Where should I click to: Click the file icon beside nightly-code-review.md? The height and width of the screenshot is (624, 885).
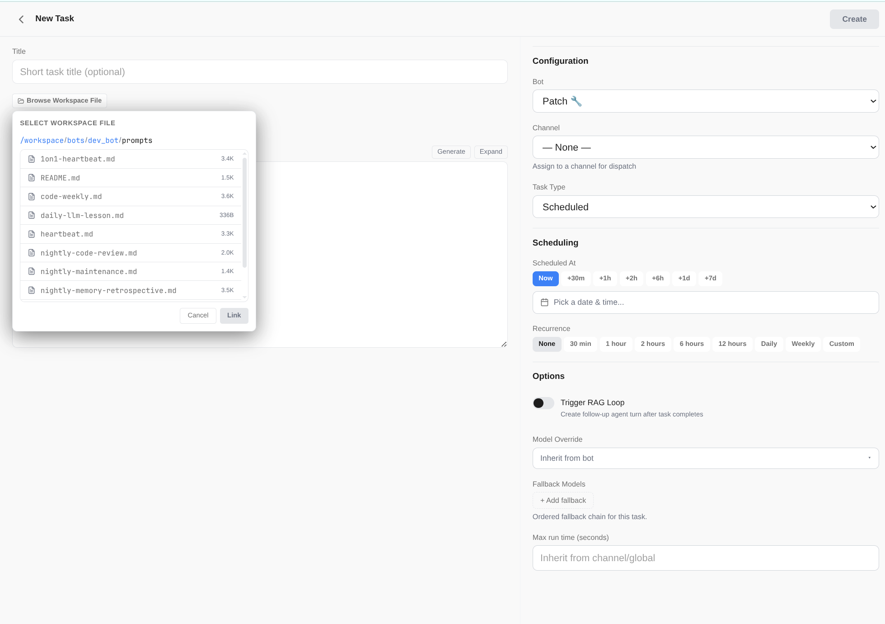tap(32, 253)
